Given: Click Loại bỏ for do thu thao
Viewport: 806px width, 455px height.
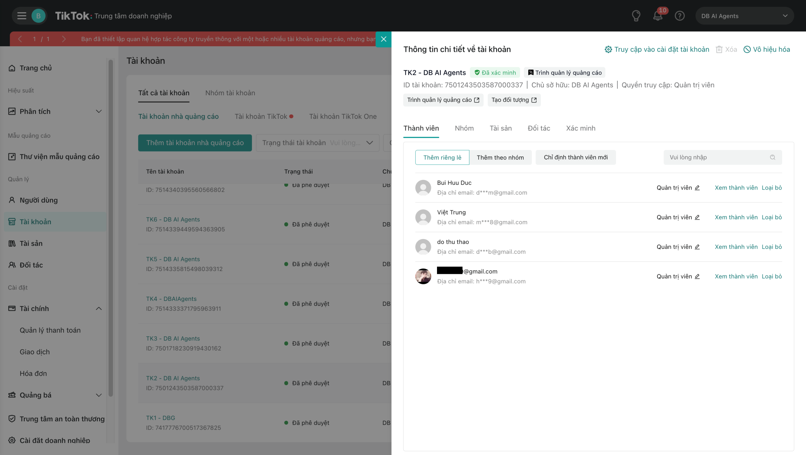Looking at the screenshot, I should click(772, 247).
